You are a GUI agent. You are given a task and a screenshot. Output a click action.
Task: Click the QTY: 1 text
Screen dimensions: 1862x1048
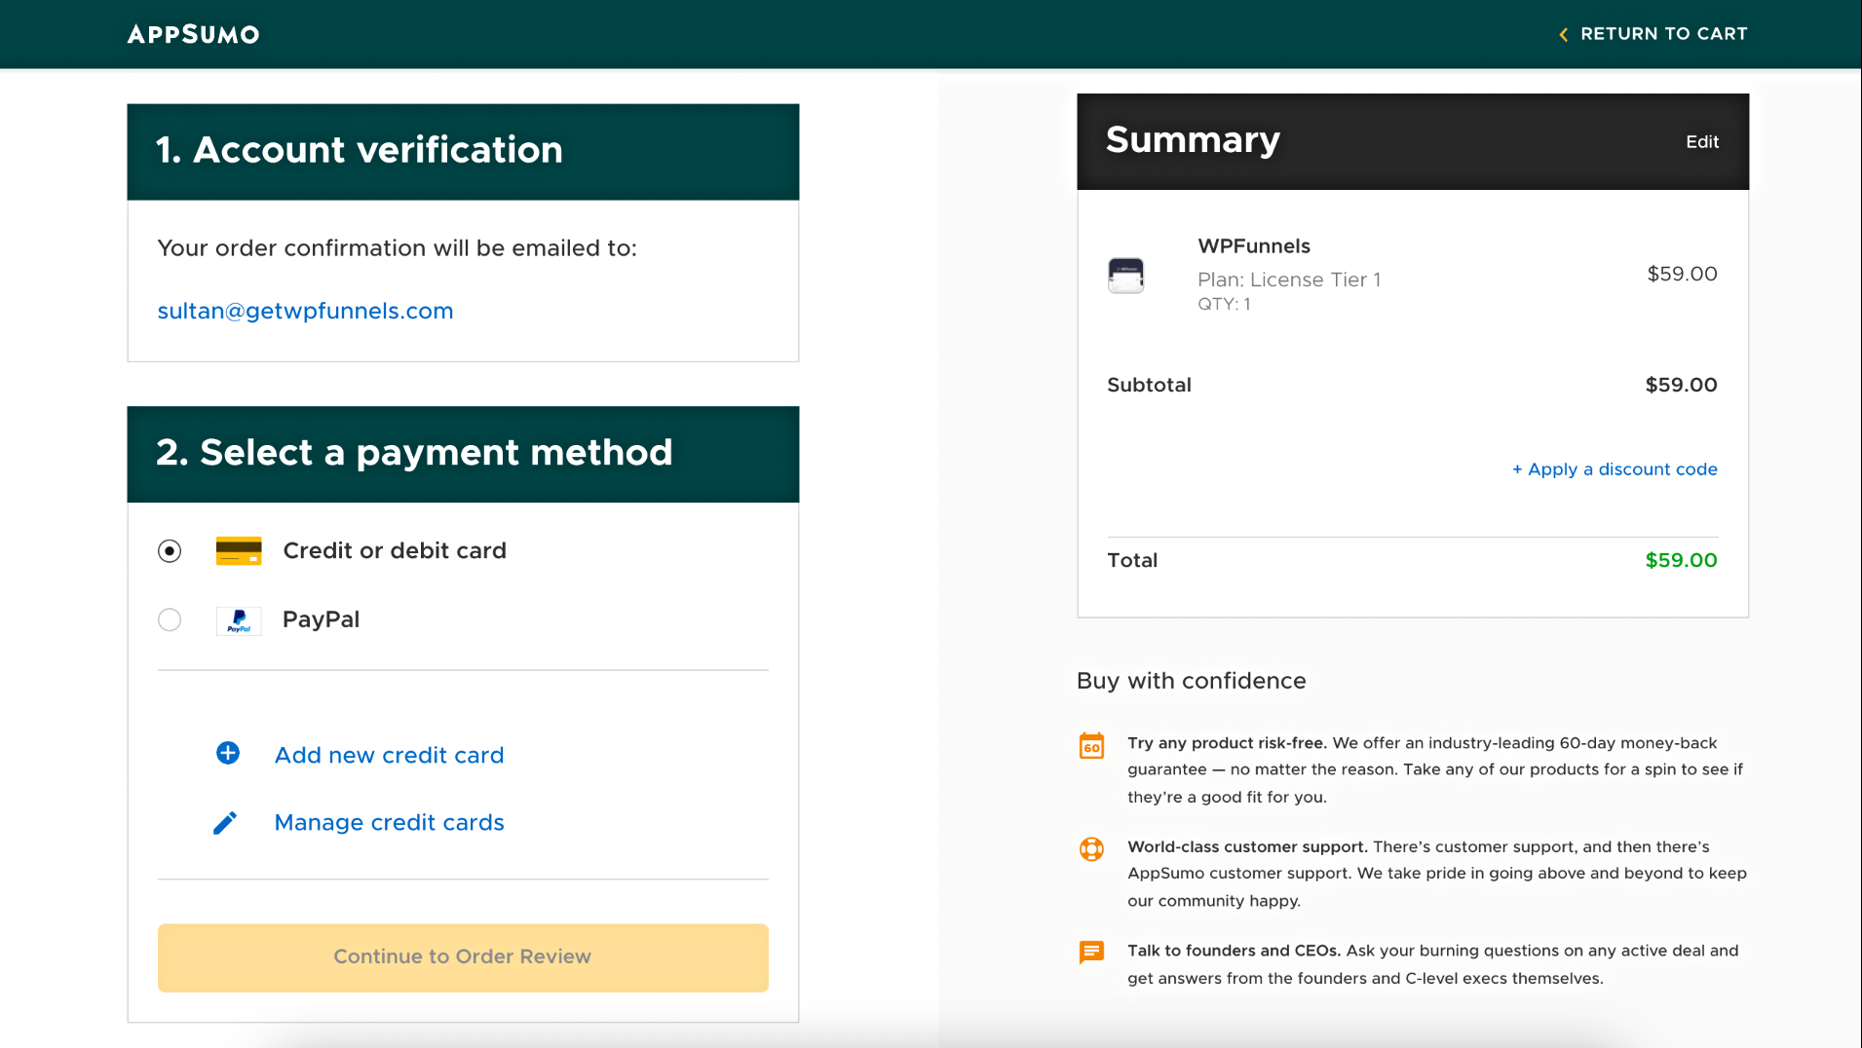coord(1224,304)
